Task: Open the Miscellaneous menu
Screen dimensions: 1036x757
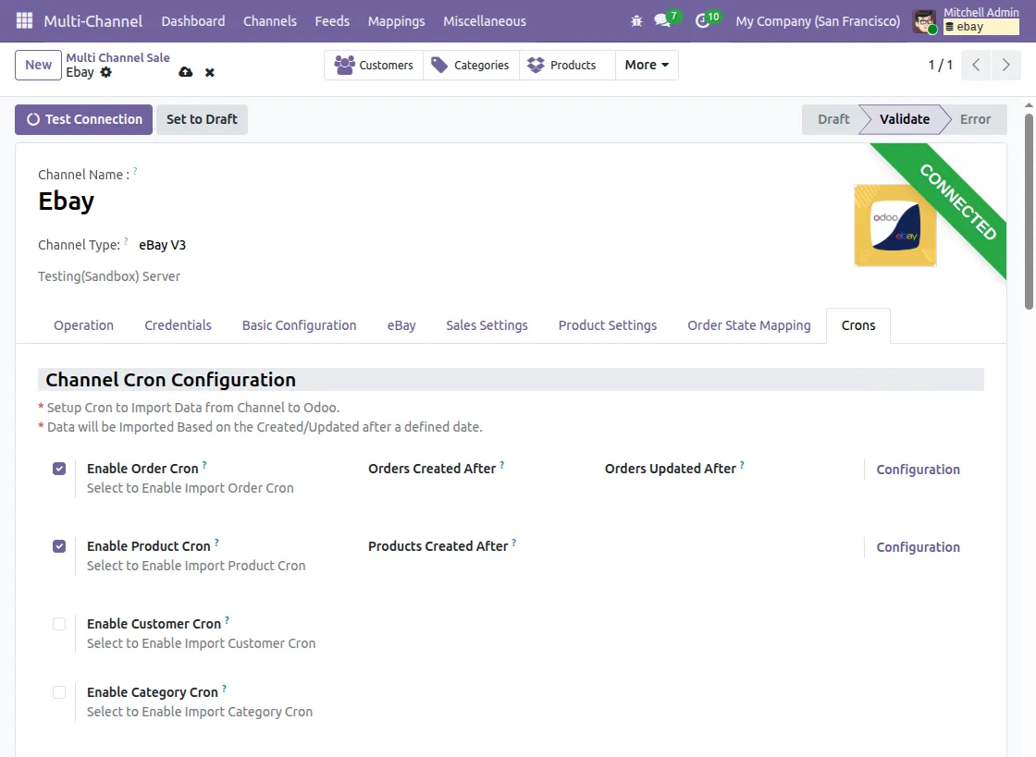Action: (x=485, y=21)
